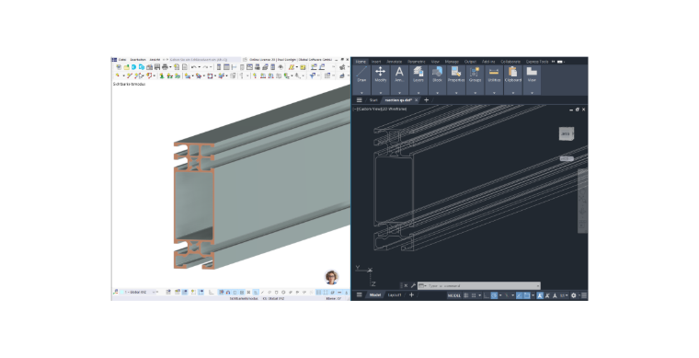Expand the Modify panel dropdown arrow
699x358 pixels.
(380, 93)
